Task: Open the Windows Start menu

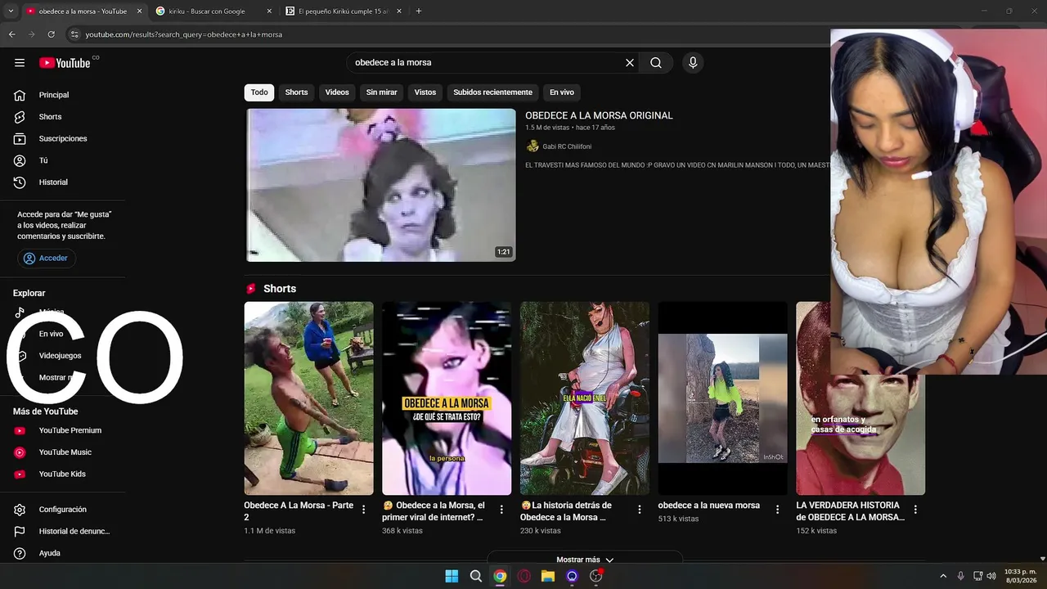Action: point(452,576)
